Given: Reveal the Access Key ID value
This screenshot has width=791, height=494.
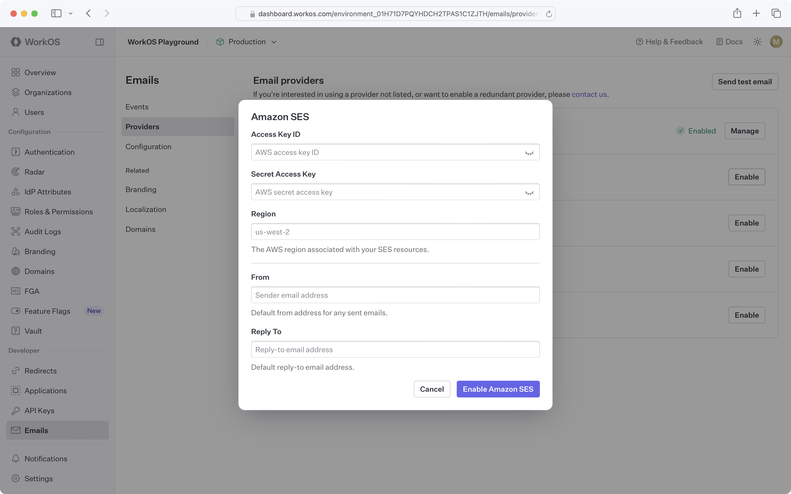Looking at the screenshot, I should tap(529, 153).
